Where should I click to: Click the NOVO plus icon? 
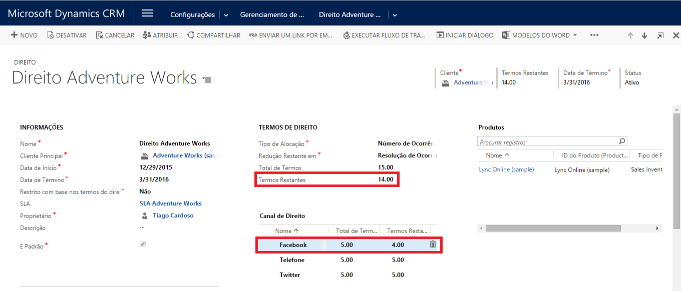pos(14,35)
